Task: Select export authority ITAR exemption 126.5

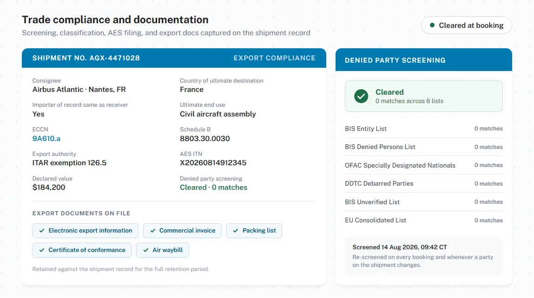Action: point(69,163)
